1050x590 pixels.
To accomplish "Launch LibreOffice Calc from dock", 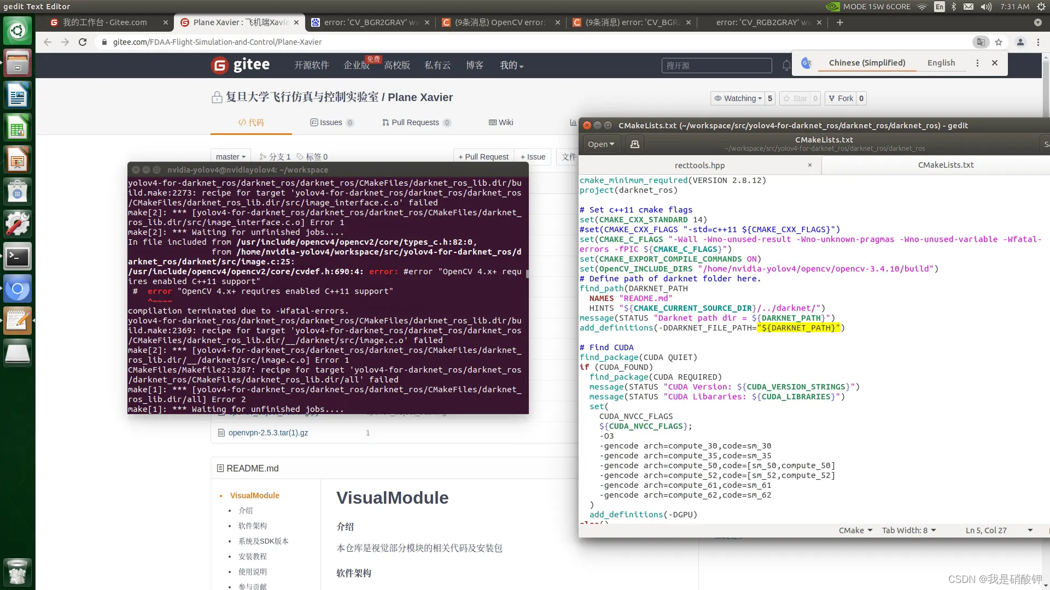I will tap(17, 128).
